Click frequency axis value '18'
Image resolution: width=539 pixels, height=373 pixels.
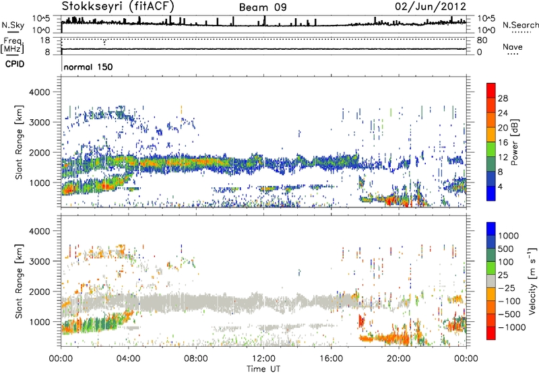(45, 40)
